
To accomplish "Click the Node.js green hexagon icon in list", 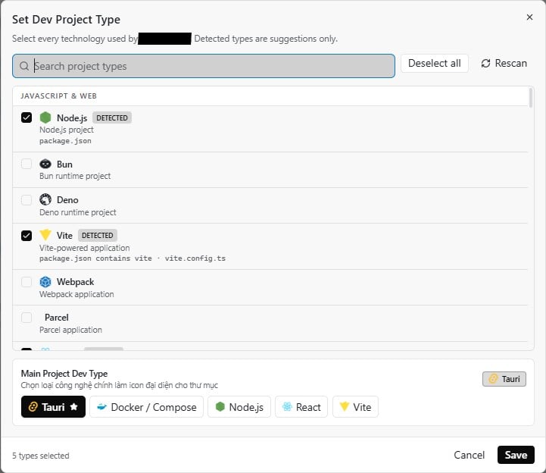I will pos(45,117).
